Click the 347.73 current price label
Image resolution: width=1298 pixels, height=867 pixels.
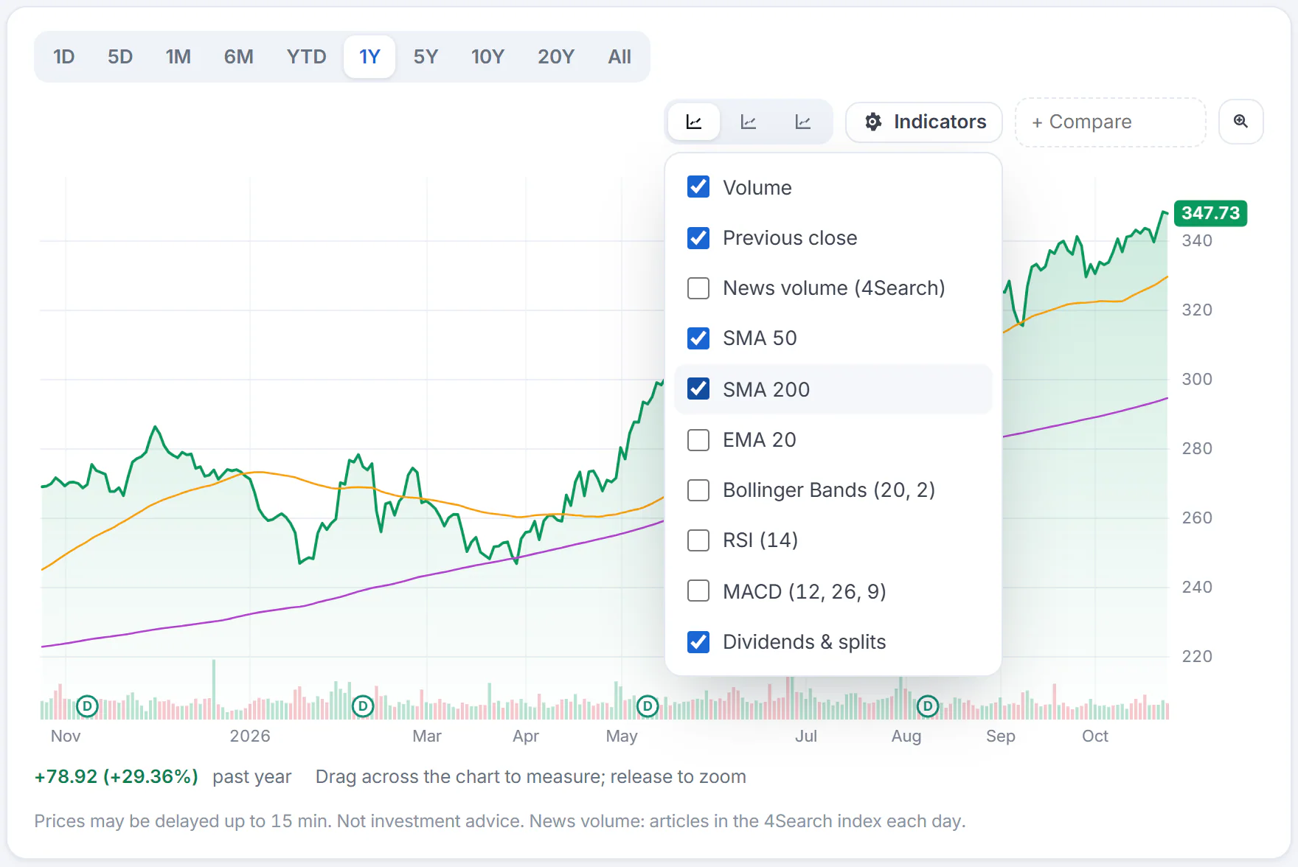pyautogui.click(x=1210, y=213)
